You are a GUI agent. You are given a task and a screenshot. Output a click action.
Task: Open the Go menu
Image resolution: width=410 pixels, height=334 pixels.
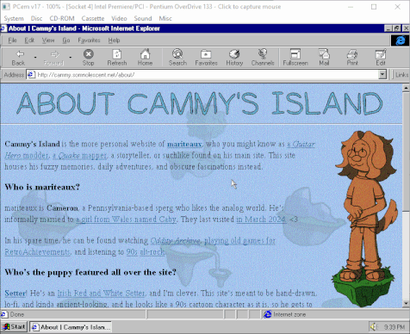point(66,40)
